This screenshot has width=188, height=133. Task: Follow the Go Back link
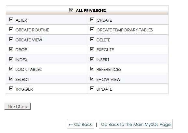point(80,124)
